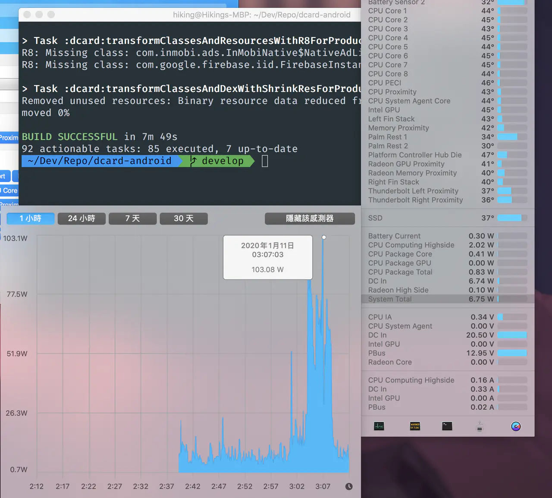
Task: Select the CPU IA voltage row
Action: (448, 317)
